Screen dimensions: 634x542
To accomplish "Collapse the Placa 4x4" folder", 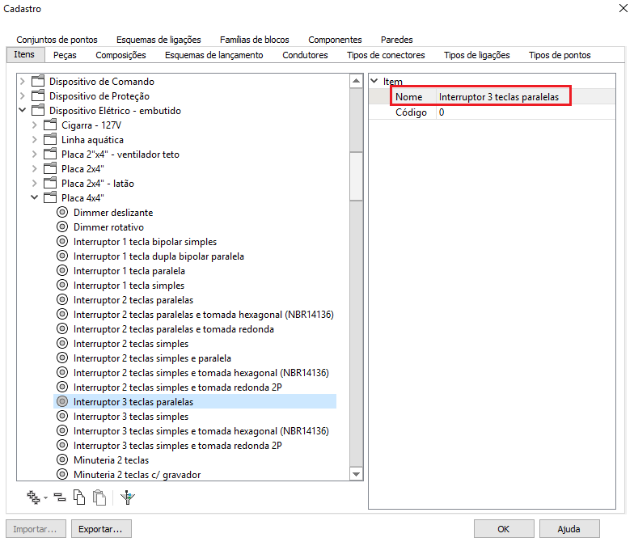I will [34, 198].
